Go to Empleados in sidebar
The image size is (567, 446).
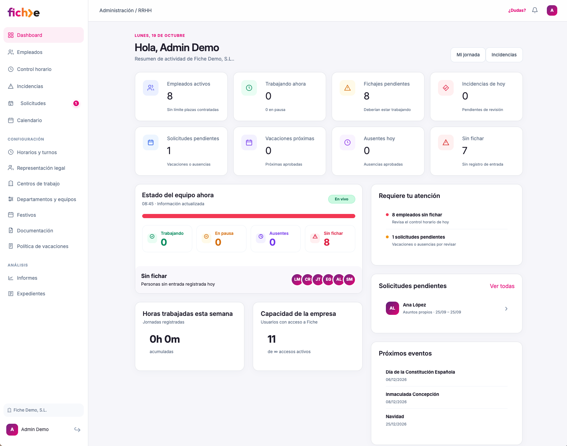tap(43, 52)
